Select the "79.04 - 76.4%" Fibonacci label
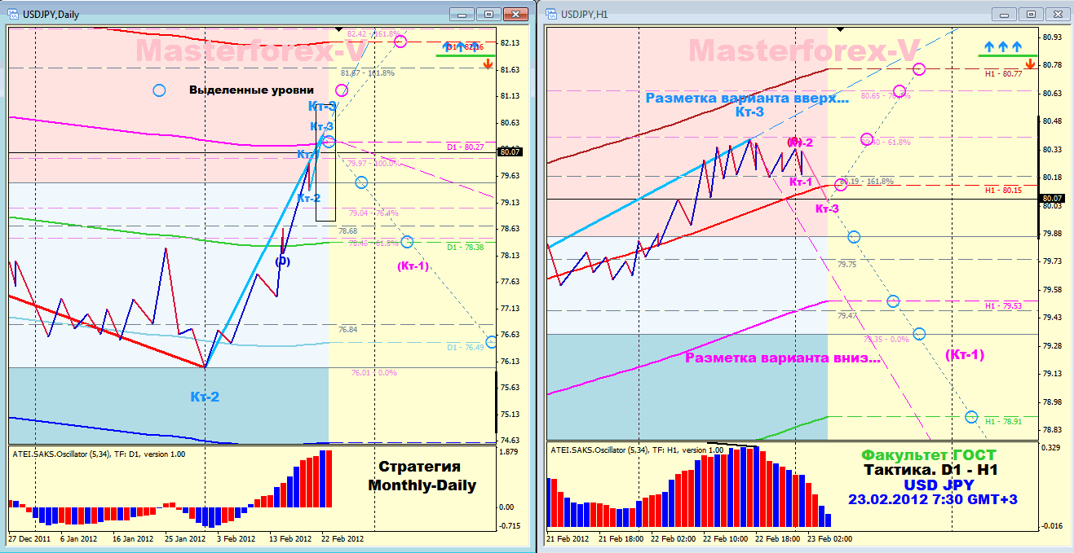Viewport: 1074px width, 553px height. 373,213
